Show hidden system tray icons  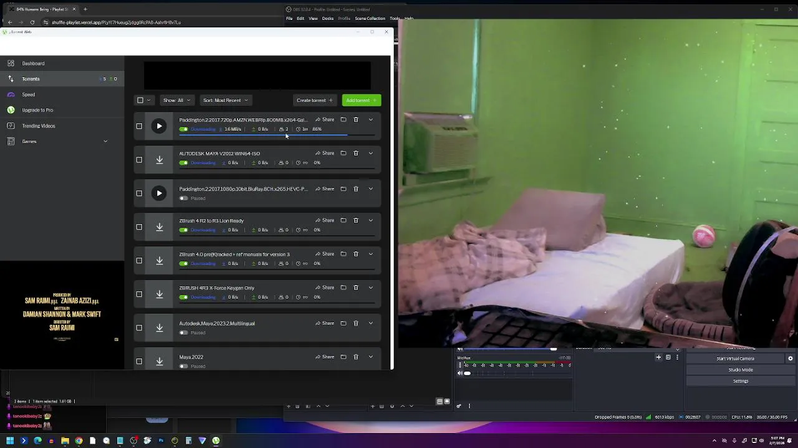pyautogui.click(x=714, y=441)
